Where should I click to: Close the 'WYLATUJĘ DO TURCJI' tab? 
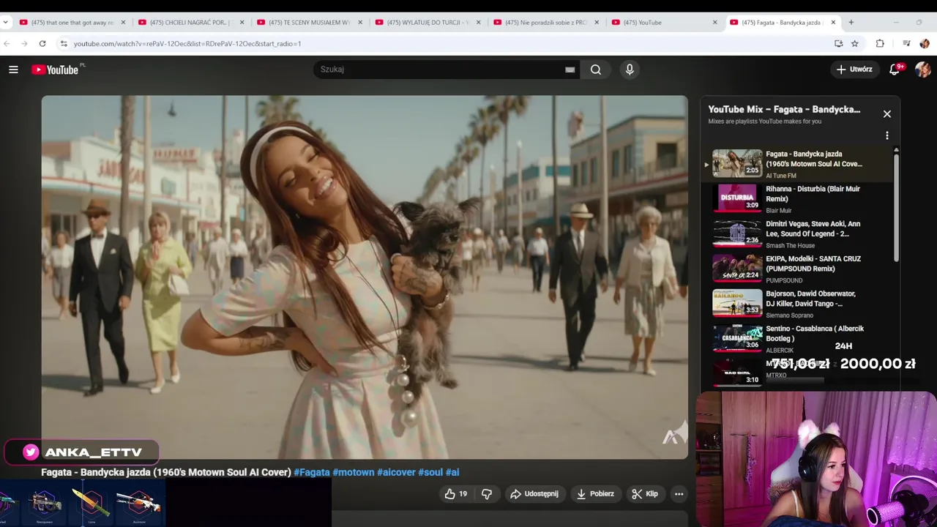[x=479, y=23]
